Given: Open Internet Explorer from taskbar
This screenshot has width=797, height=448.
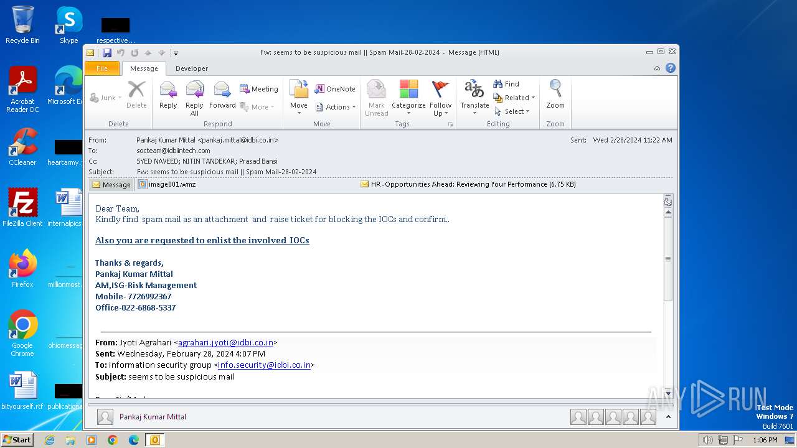Looking at the screenshot, I should click(49, 440).
